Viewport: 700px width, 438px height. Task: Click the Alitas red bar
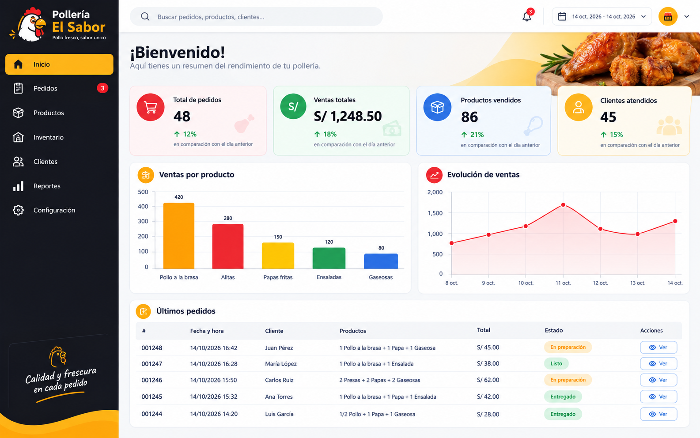click(228, 246)
